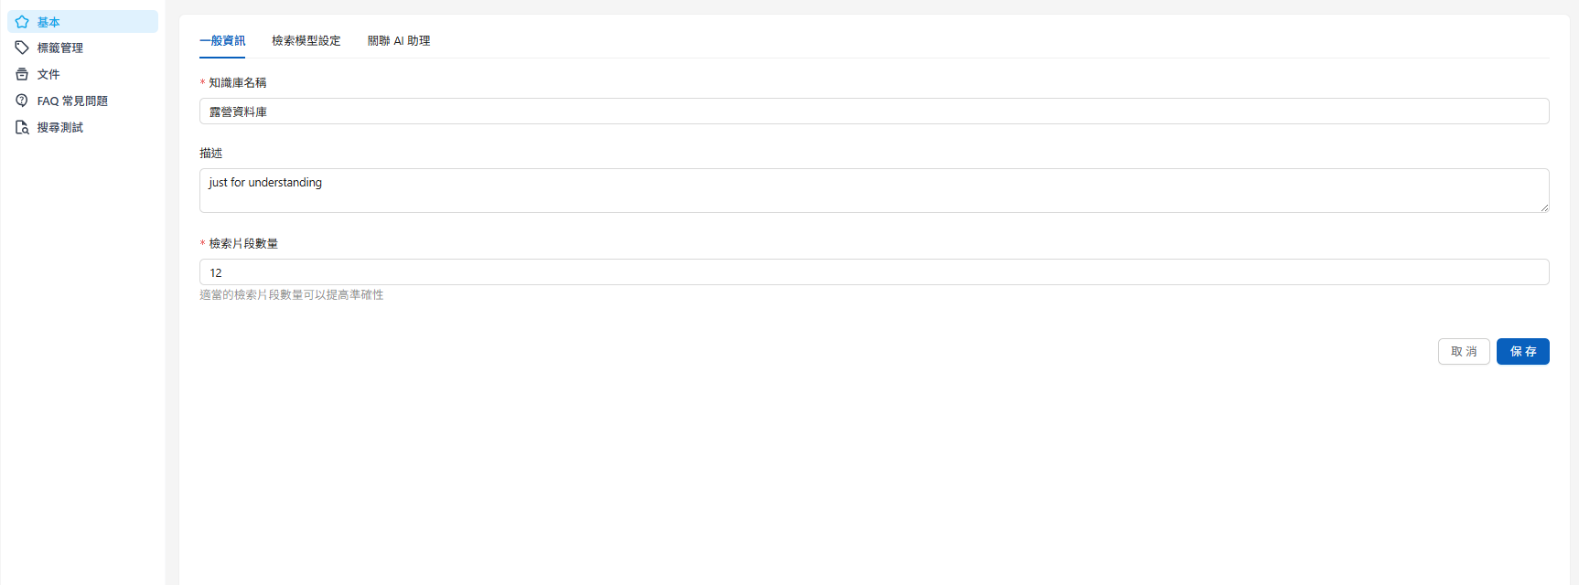
Task: Click the tag icon for 標籤管理
Action: 22,48
